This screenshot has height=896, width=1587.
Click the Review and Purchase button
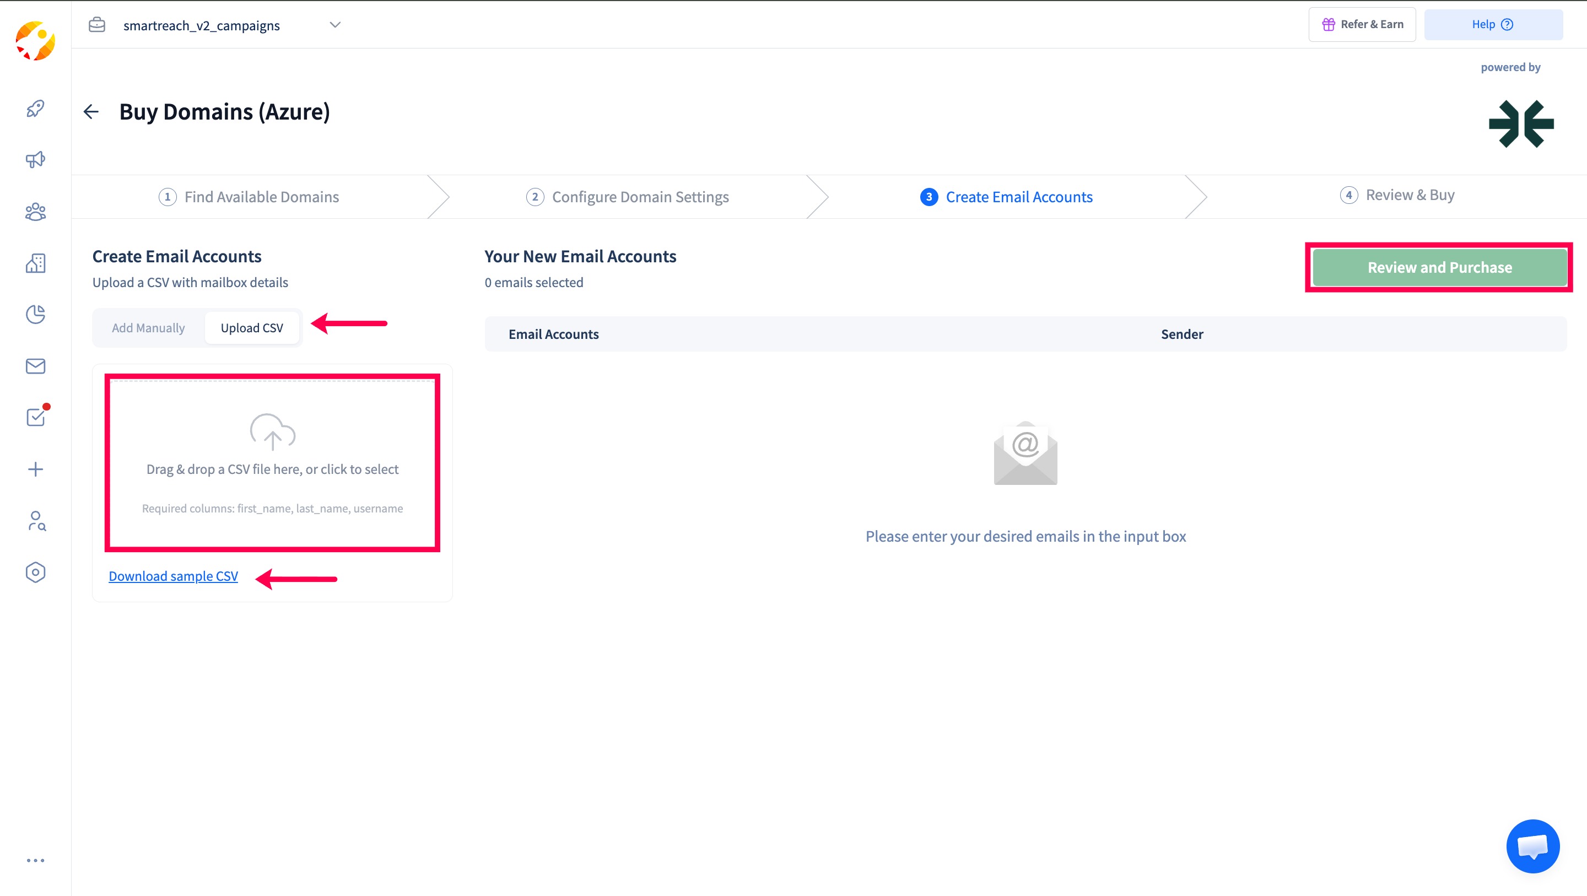point(1439,267)
